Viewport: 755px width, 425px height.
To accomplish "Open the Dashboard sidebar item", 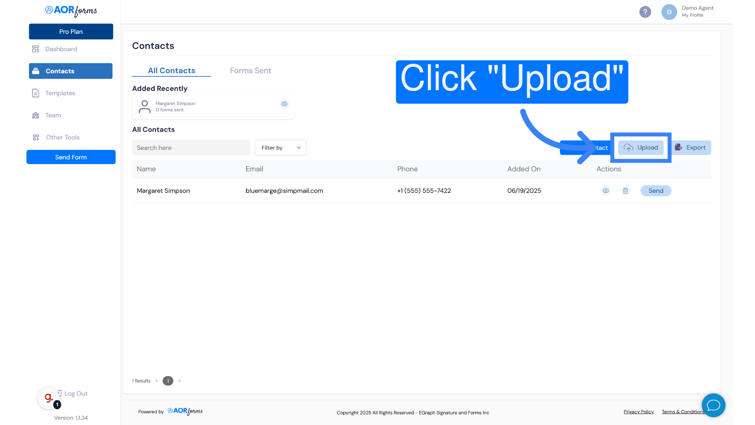I will tap(61, 49).
